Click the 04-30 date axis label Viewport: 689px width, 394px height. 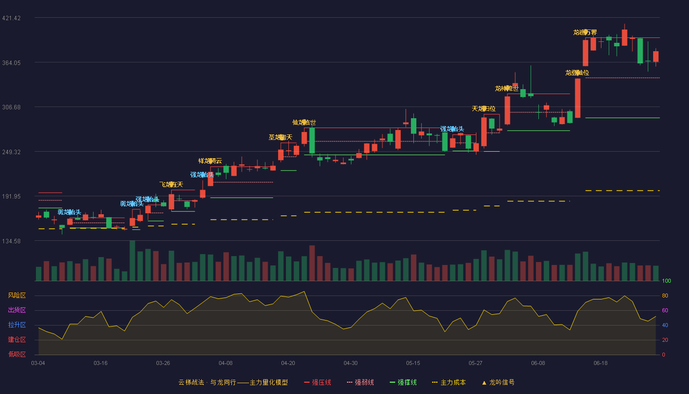350,363
